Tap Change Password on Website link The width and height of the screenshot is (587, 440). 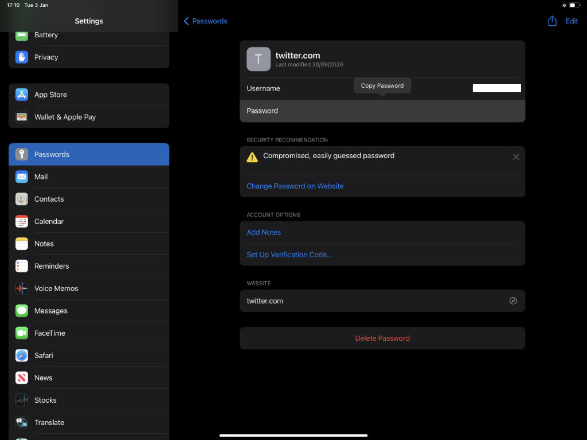click(295, 186)
